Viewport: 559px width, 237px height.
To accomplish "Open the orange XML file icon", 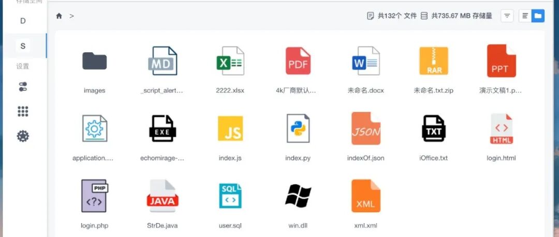I will (366, 196).
